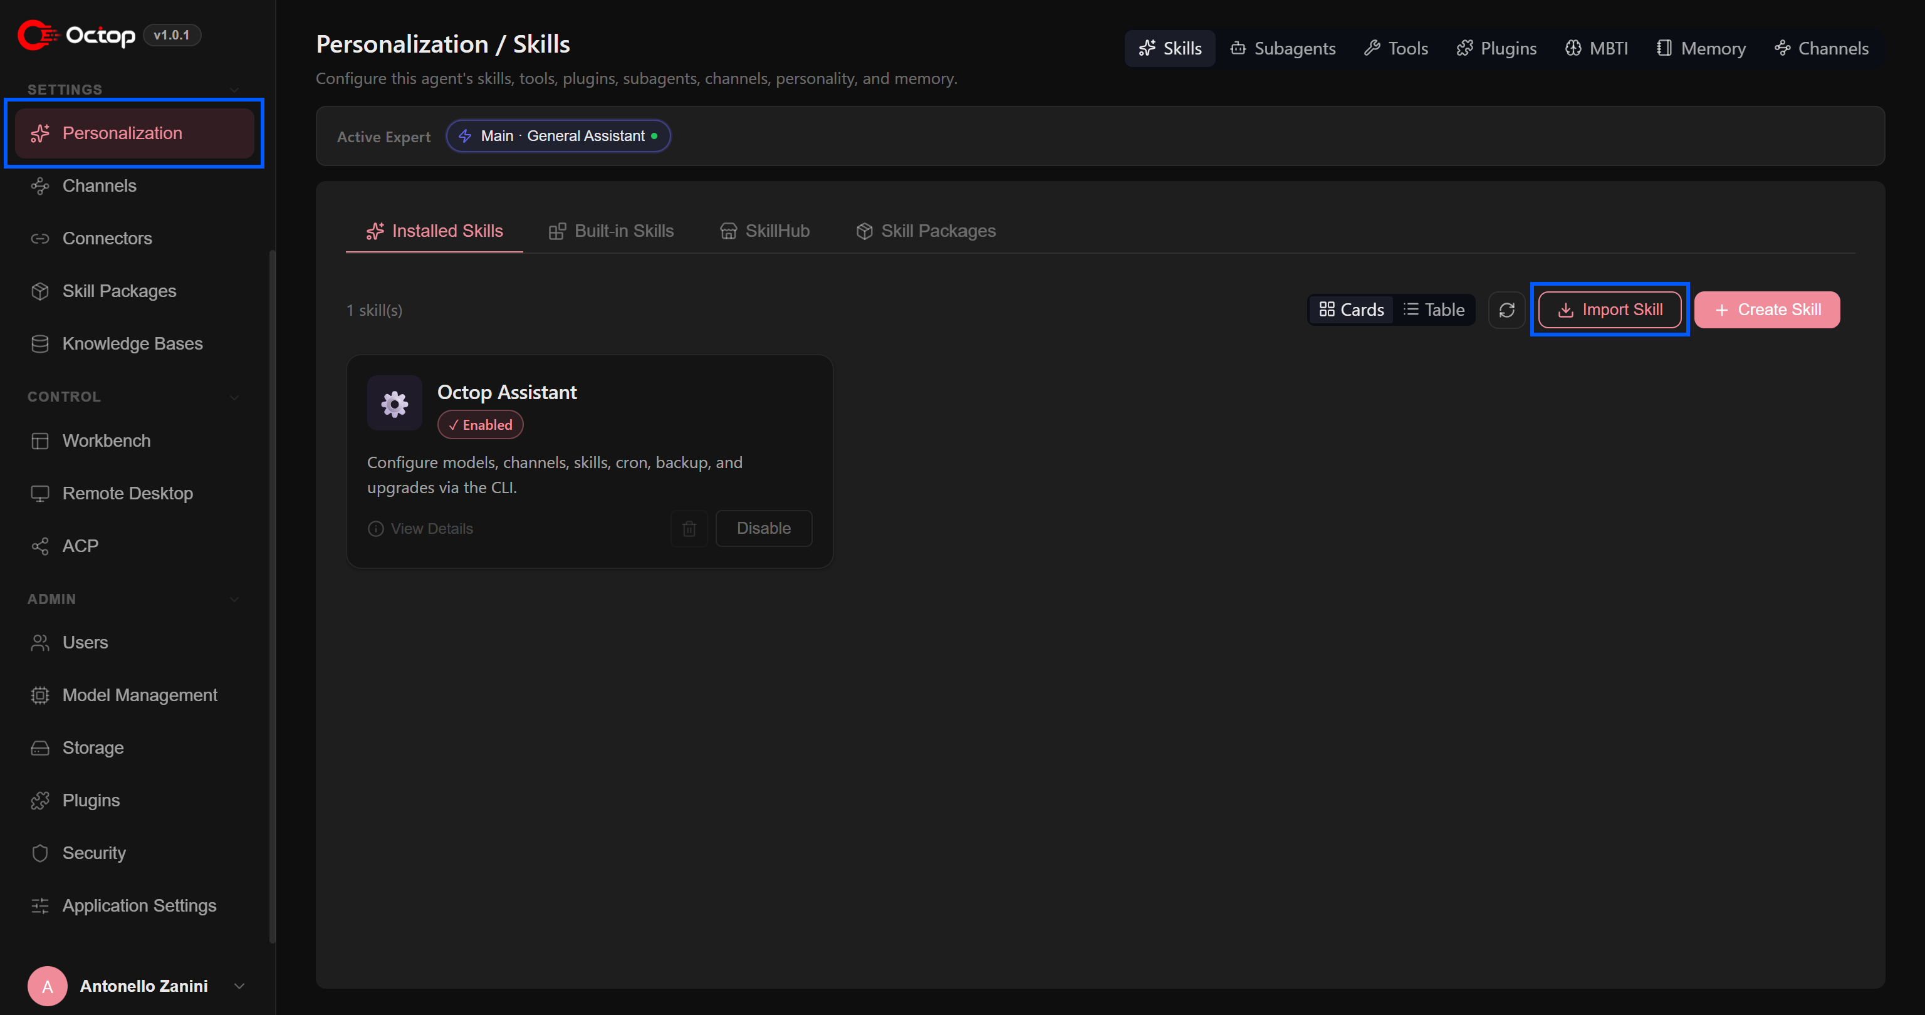Open the Skill Packages tab
Image resolution: width=1925 pixels, height=1015 pixels.
[x=926, y=231]
